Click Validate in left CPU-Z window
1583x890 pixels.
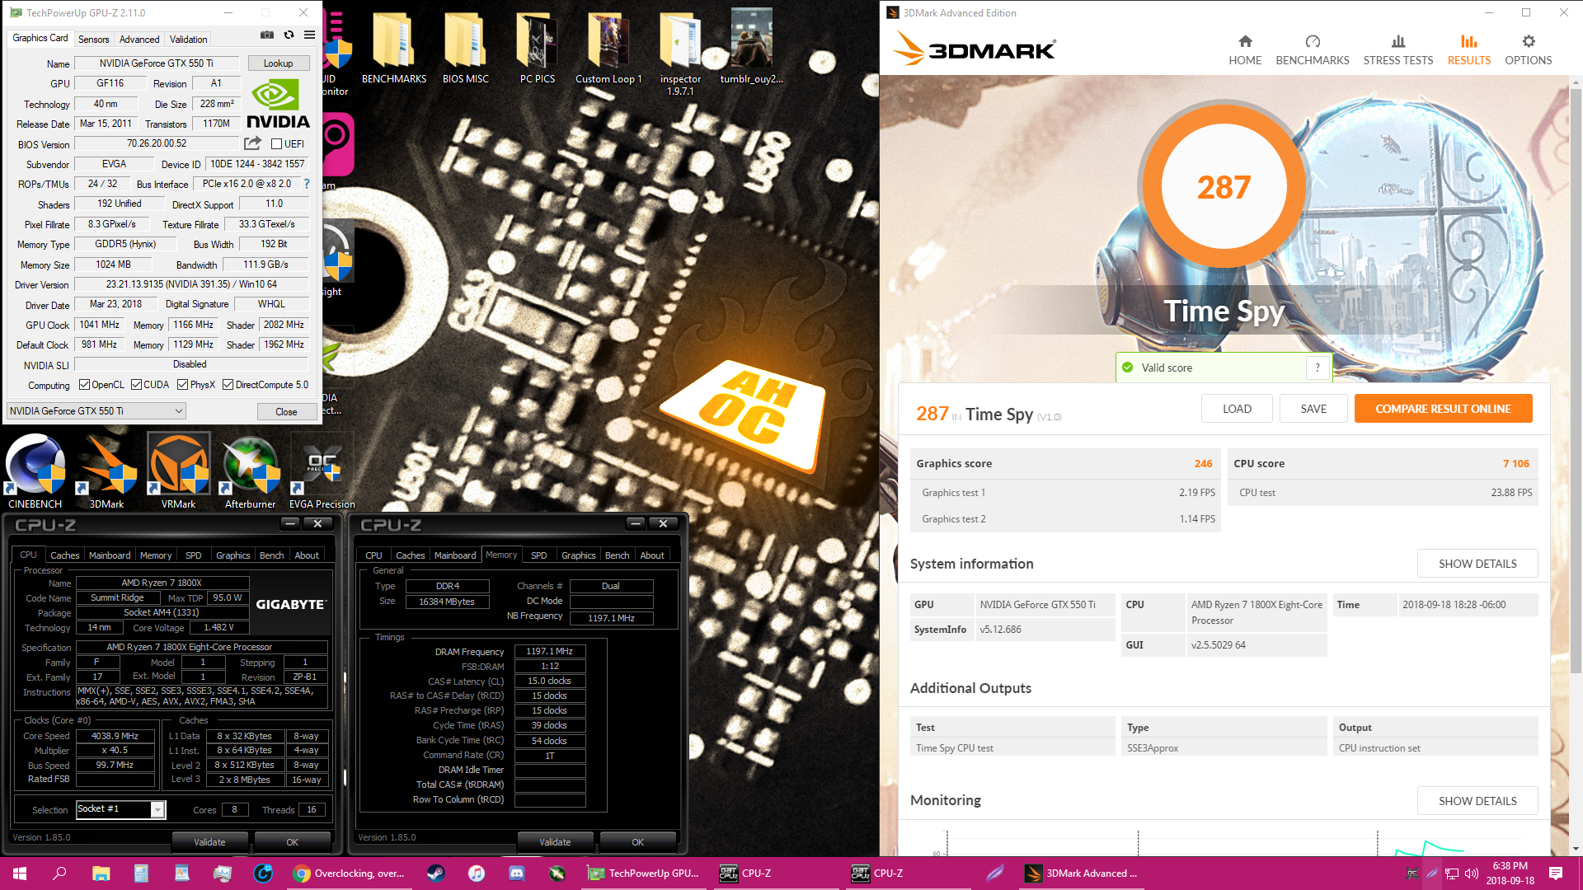click(209, 842)
